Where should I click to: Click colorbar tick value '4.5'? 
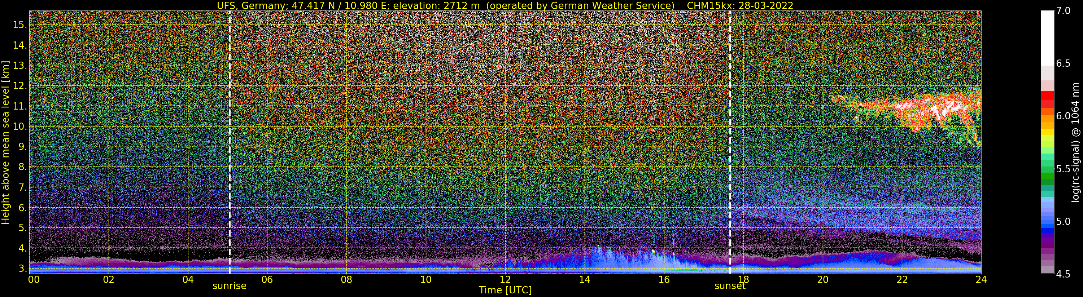pos(1063,274)
